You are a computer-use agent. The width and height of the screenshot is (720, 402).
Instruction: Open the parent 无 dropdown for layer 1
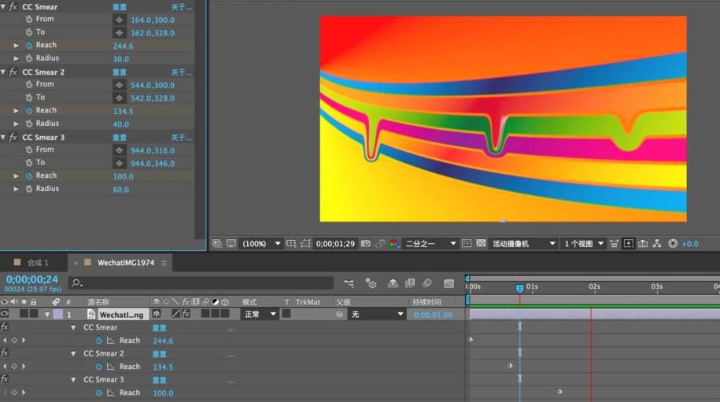click(377, 315)
